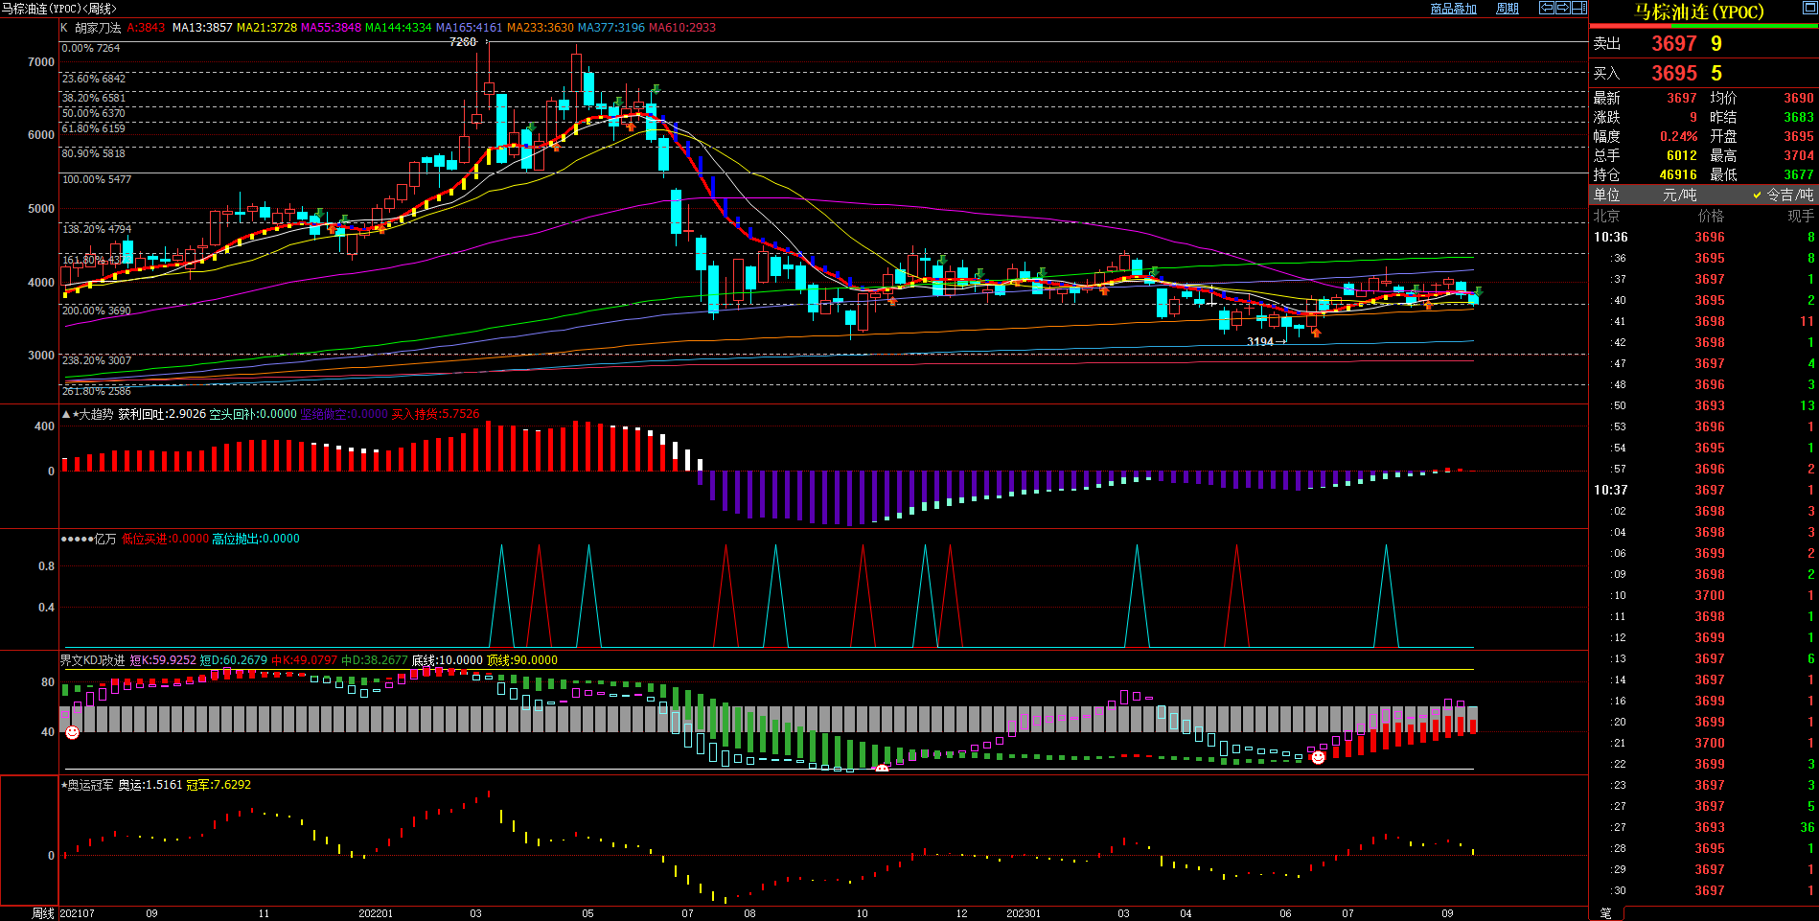Expand the 大趋势 indicator triangle

(65, 414)
